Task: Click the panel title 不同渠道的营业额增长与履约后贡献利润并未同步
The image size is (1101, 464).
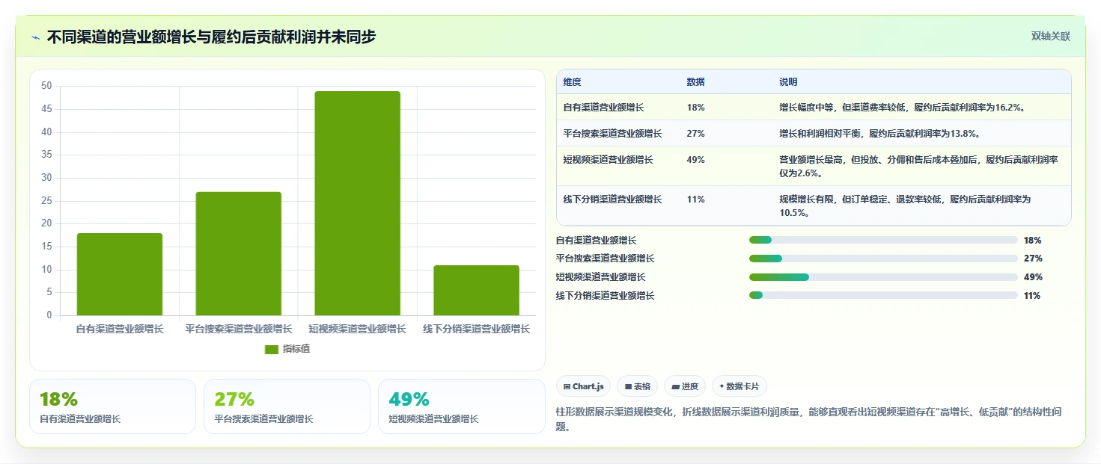Action: 211,37
